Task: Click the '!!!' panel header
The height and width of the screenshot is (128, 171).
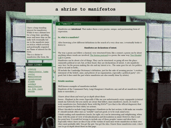Action: [39, 21]
